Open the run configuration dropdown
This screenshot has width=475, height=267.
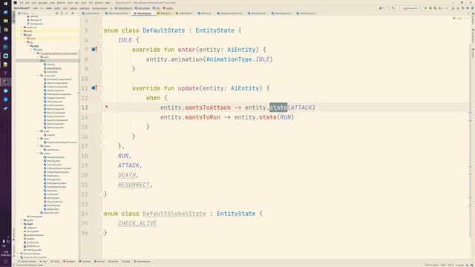tap(410, 8)
